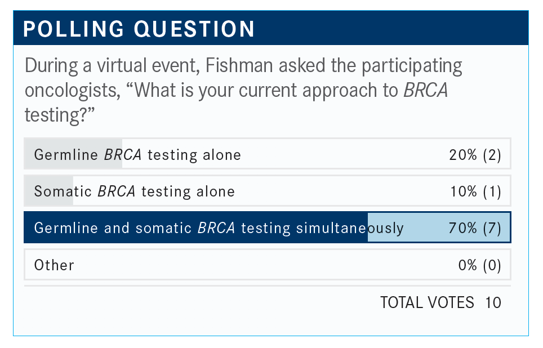The image size is (543, 348).
Task: Click the '10% (1)' result value
Action: point(475,191)
